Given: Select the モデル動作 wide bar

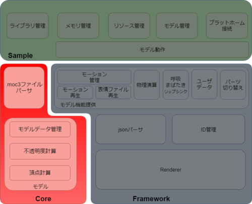Looking at the screenshot, I should click(152, 49).
